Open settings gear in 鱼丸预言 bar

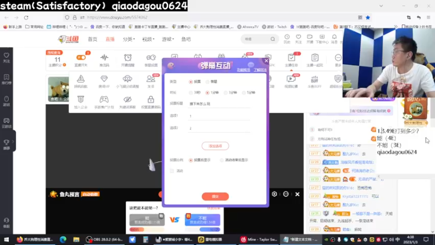[x=275, y=194]
